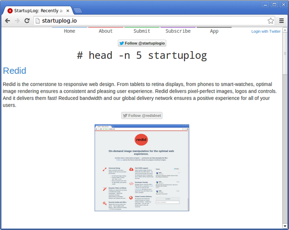Image resolution: width=289 pixels, height=230 pixels.
Task: Open the Chrome hamburger menu
Action: point(281,21)
